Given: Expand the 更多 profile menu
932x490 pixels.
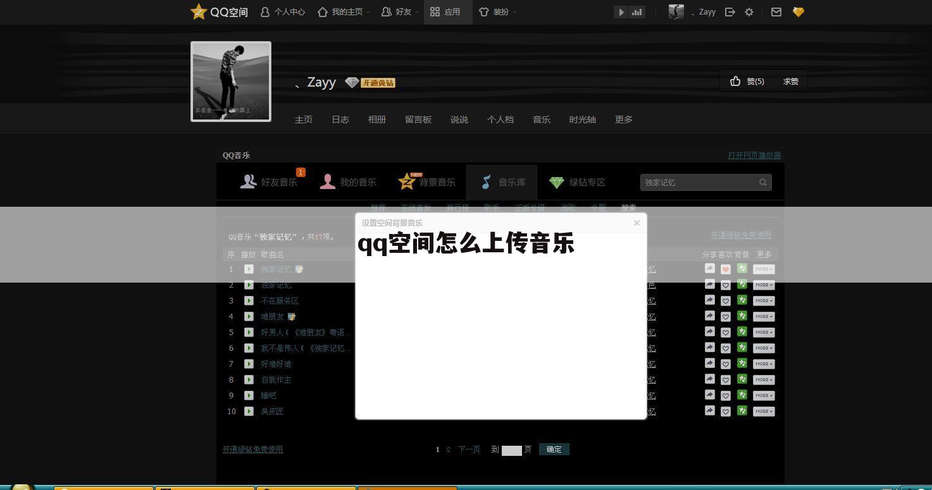Looking at the screenshot, I should (624, 119).
